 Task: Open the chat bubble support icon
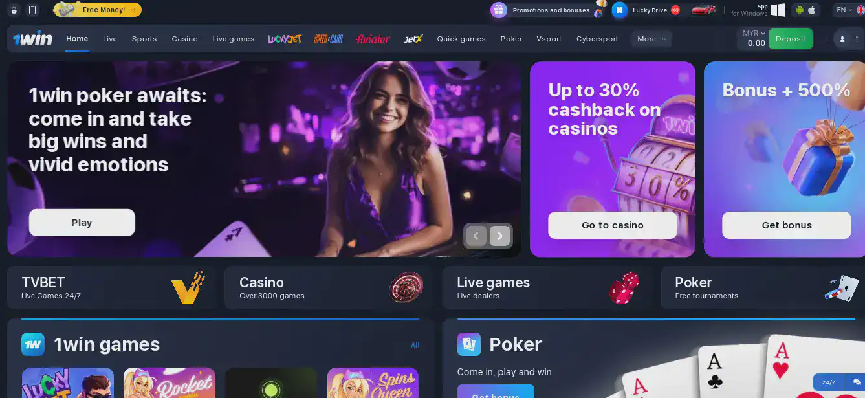857,382
